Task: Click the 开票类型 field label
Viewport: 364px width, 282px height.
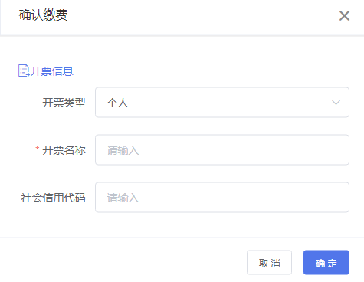Action: pyautogui.click(x=64, y=103)
